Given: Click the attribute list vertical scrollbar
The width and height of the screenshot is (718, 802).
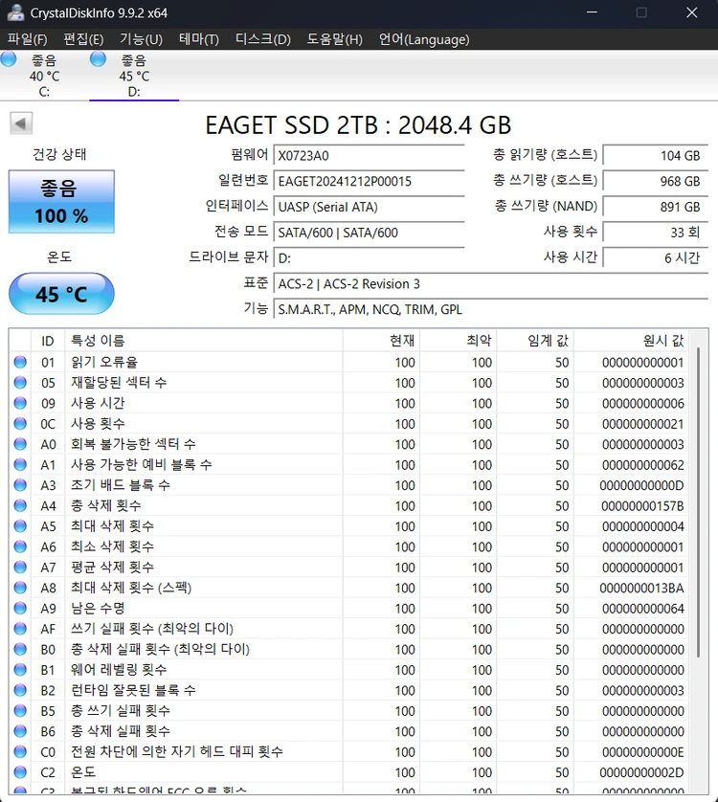Looking at the screenshot, I should click(698, 502).
